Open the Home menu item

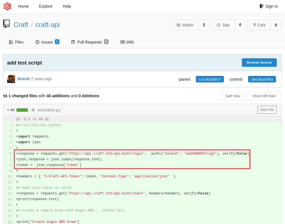click(x=24, y=6)
